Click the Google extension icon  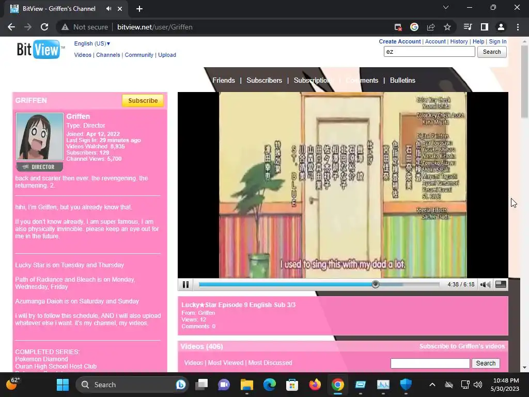pos(414,27)
